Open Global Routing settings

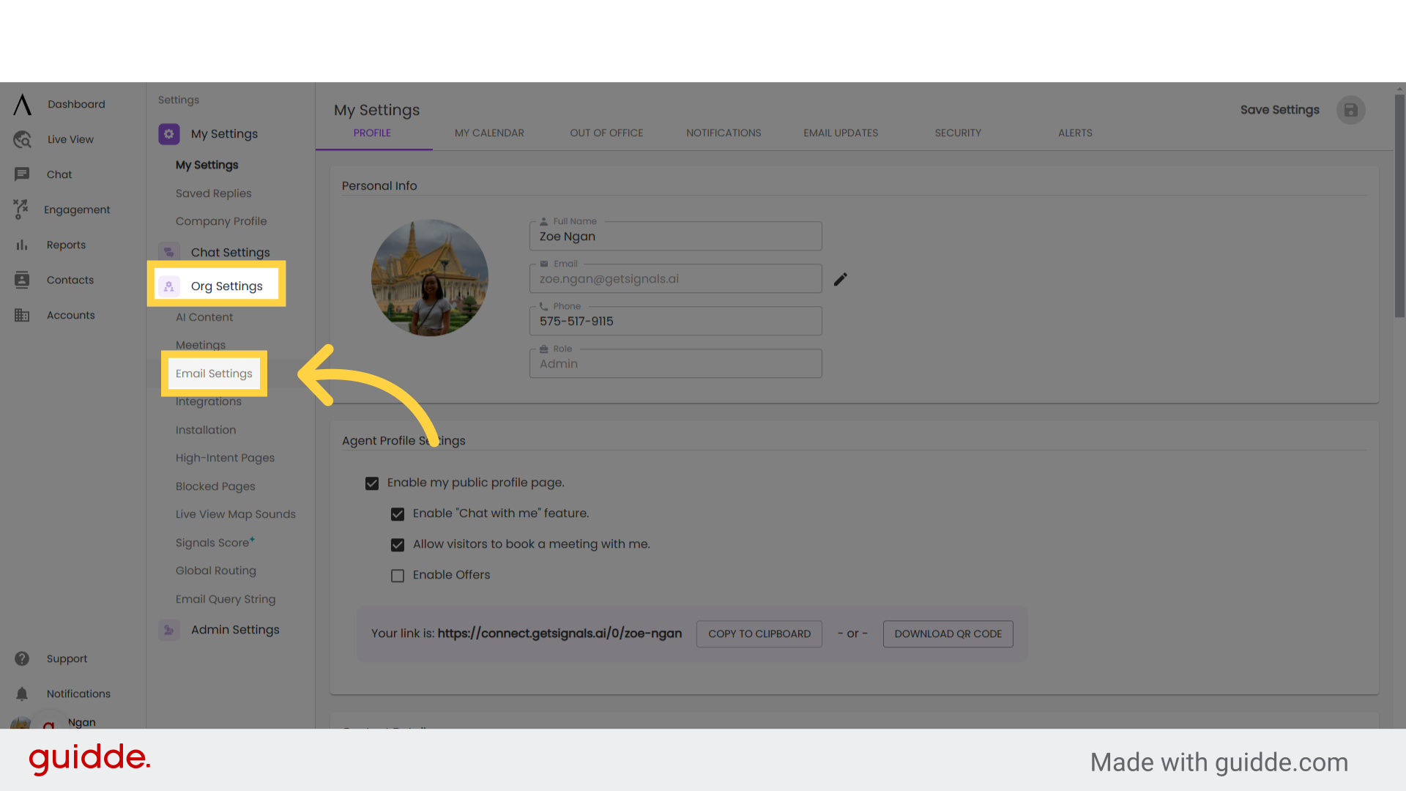[x=216, y=571]
